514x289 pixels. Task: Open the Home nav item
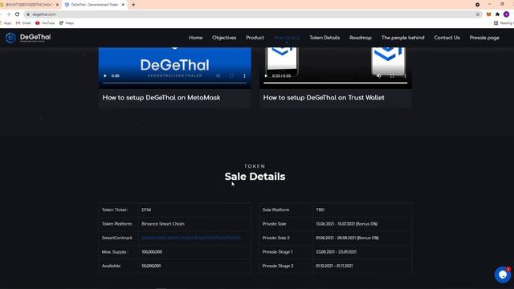point(195,38)
